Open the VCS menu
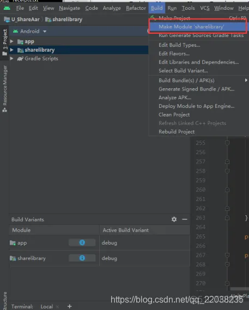The width and height of the screenshot is (249, 310). tap(205, 8)
